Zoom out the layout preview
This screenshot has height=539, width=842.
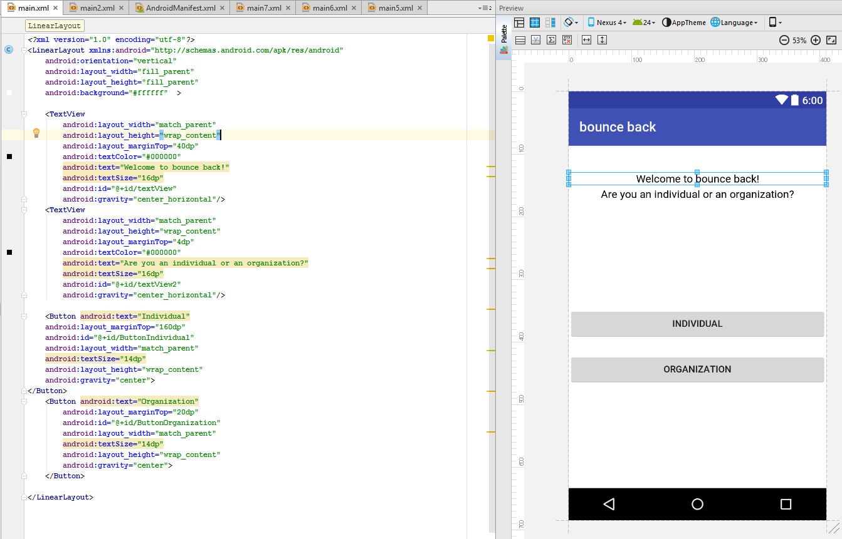tap(784, 40)
